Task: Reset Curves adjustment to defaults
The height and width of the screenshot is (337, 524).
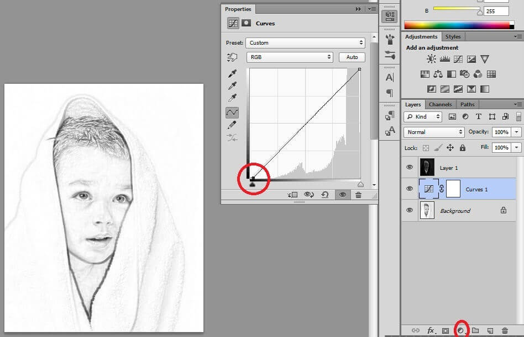Action: 324,195
